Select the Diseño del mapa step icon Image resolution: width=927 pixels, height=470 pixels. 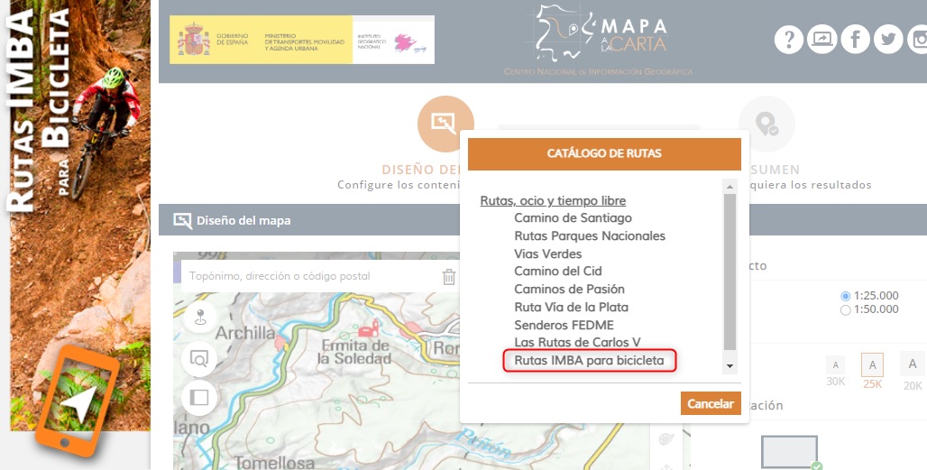point(445,124)
